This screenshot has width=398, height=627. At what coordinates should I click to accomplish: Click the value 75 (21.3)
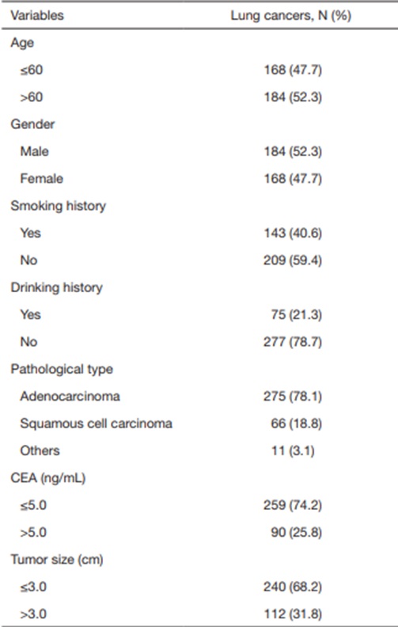pyautogui.click(x=297, y=315)
